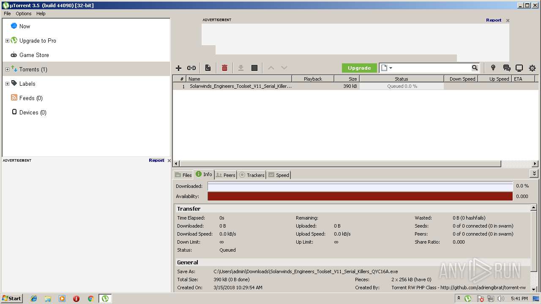This screenshot has width=541, height=304.
Task: Click the remote monitor icon
Action: pyautogui.click(x=519, y=68)
